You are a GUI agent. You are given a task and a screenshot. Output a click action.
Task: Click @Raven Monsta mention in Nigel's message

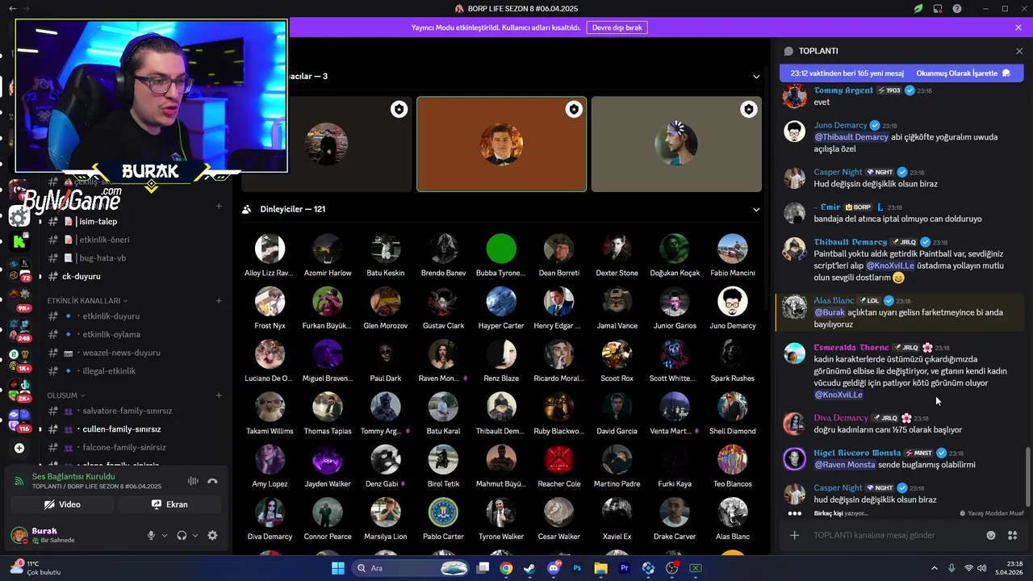[844, 465]
